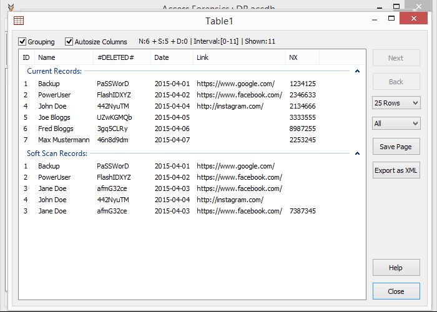Viewport: 437px width, 312px height.
Task: Click the Link column header
Action: [239, 57]
